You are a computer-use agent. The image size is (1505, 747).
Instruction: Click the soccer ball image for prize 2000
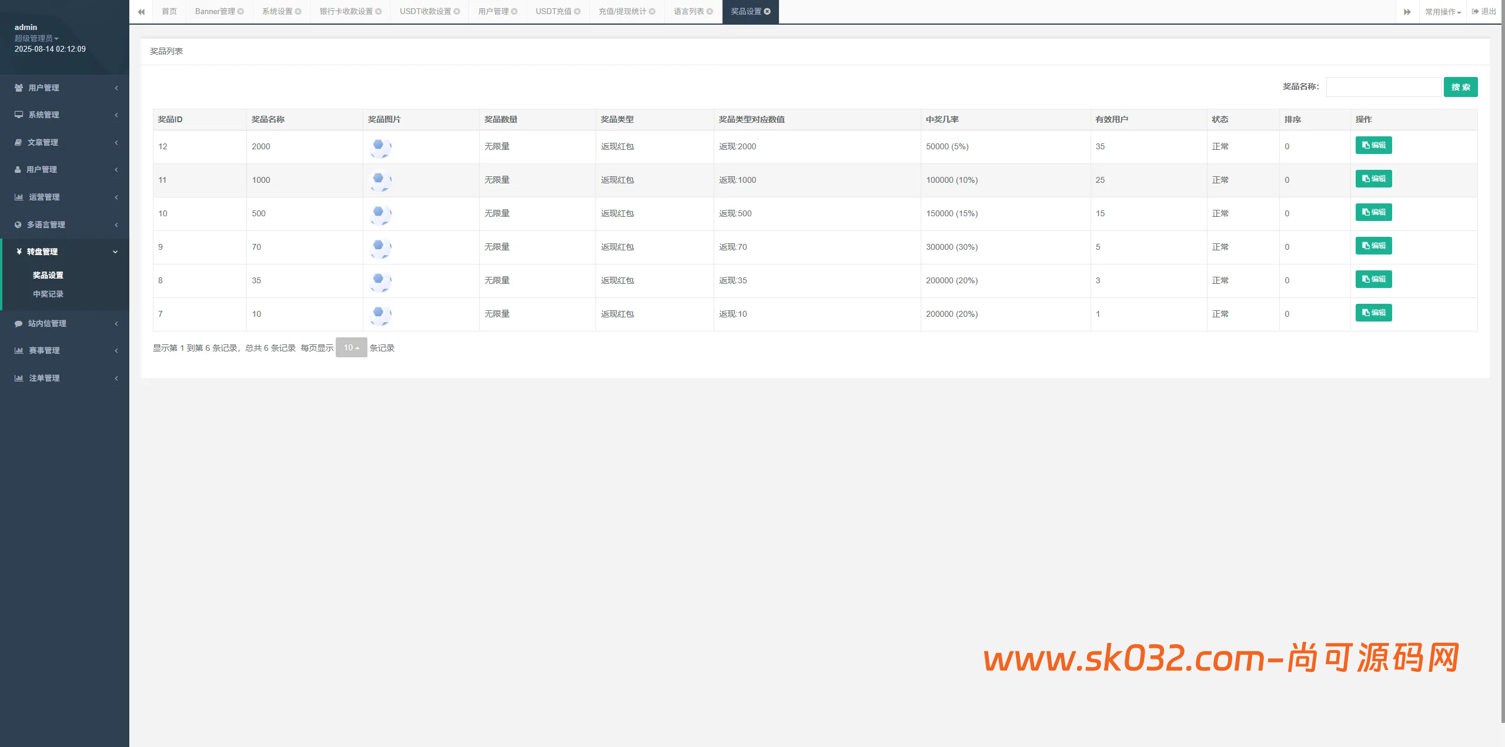tap(380, 147)
